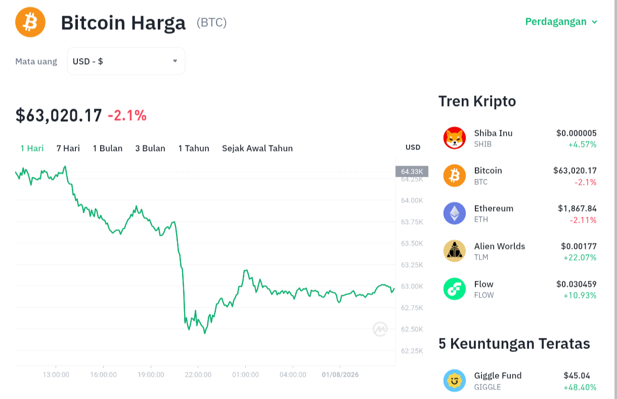Viewport: 617px width, 399px height.
Task: Click the CoinMarketCap watermark logo on chart
Action: tap(380, 329)
